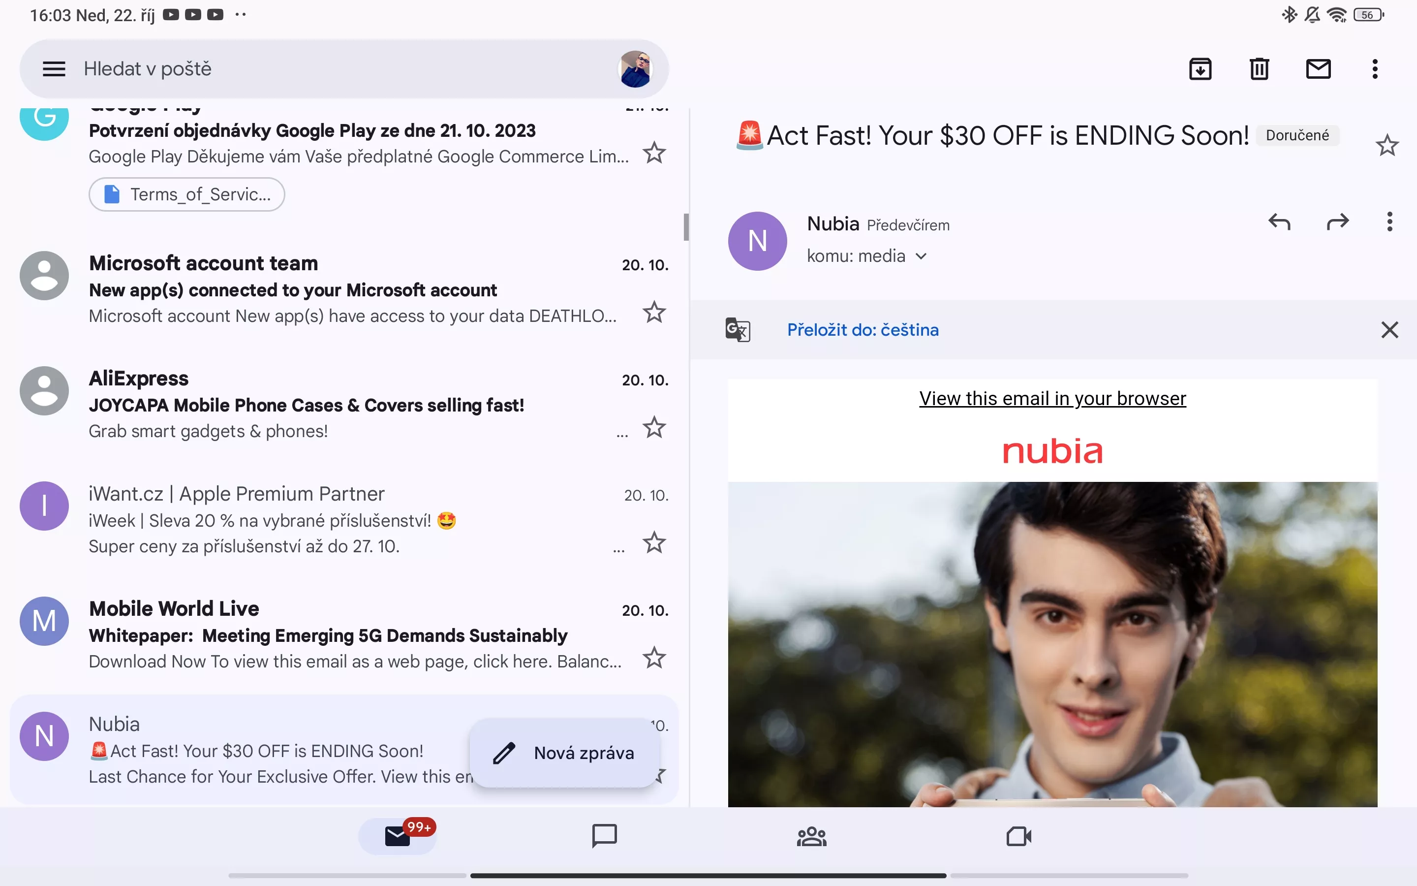Click the Doručené label chip

[1297, 135]
